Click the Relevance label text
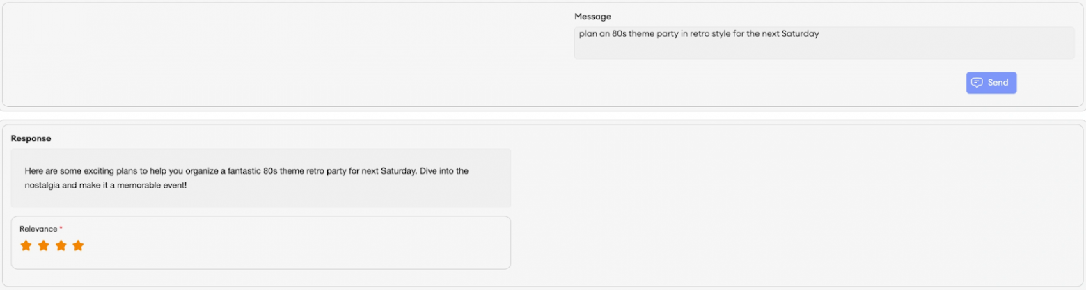This screenshot has width=1086, height=290. point(38,229)
